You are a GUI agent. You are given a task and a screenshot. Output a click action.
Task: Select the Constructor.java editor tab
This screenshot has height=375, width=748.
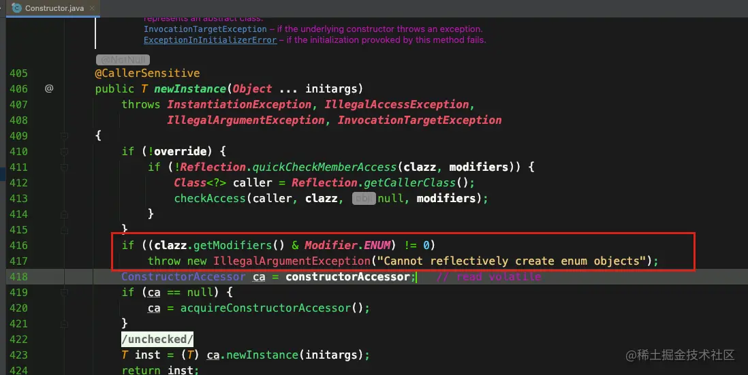pos(53,8)
